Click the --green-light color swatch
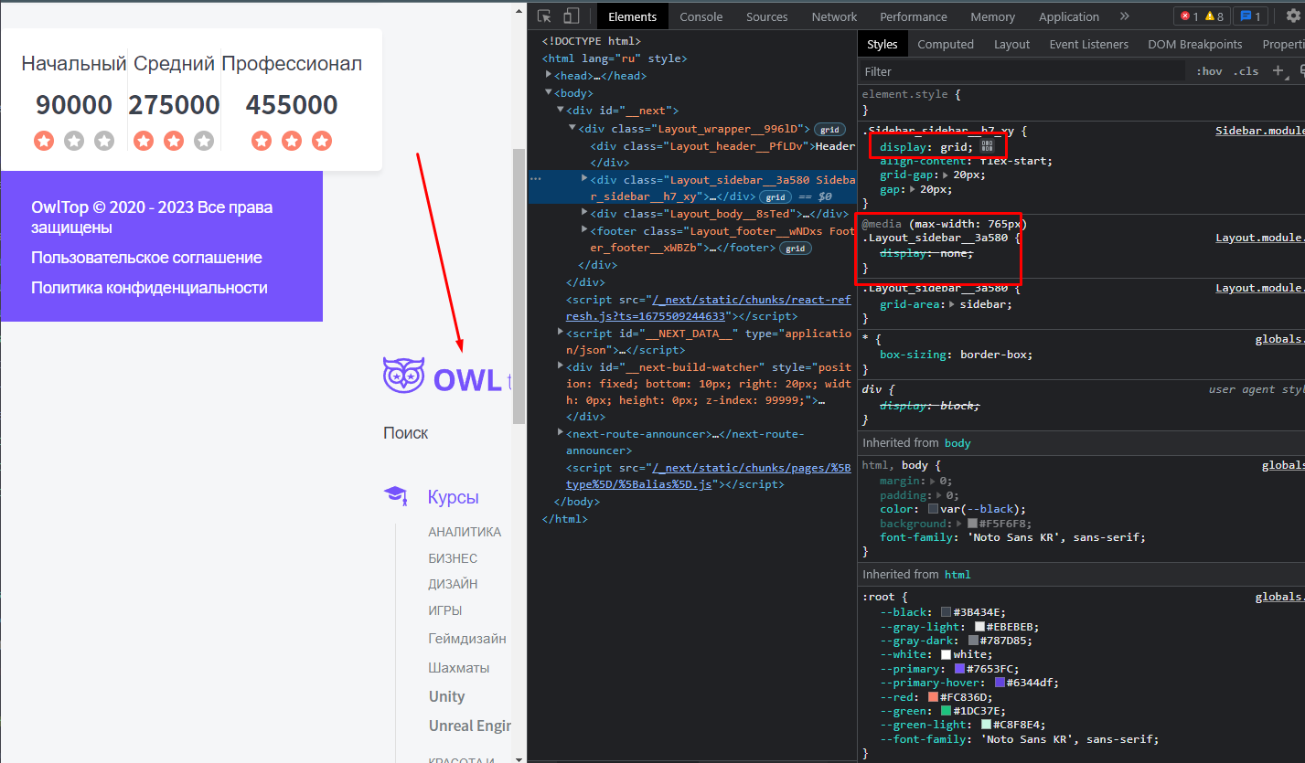Image resolution: width=1305 pixels, height=763 pixels. point(986,725)
